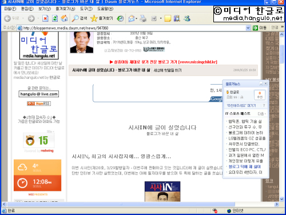Viewport: 286px width, 215px height.
Task: Click the horizontal scrollbar thumb
Action: (121, 204)
